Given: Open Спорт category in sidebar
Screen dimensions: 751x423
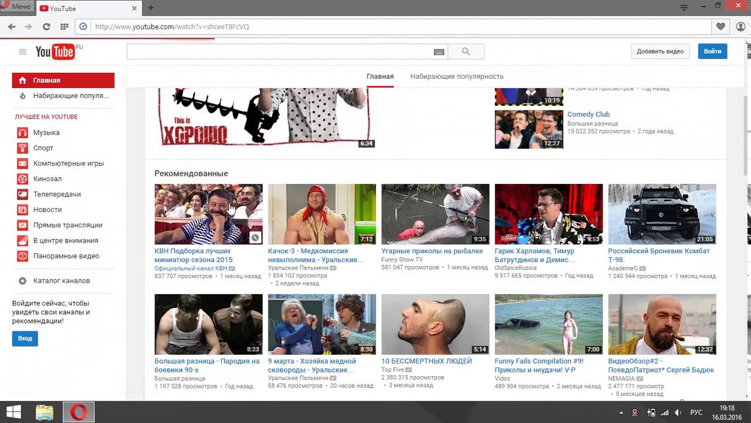Looking at the screenshot, I should tap(43, 148).
